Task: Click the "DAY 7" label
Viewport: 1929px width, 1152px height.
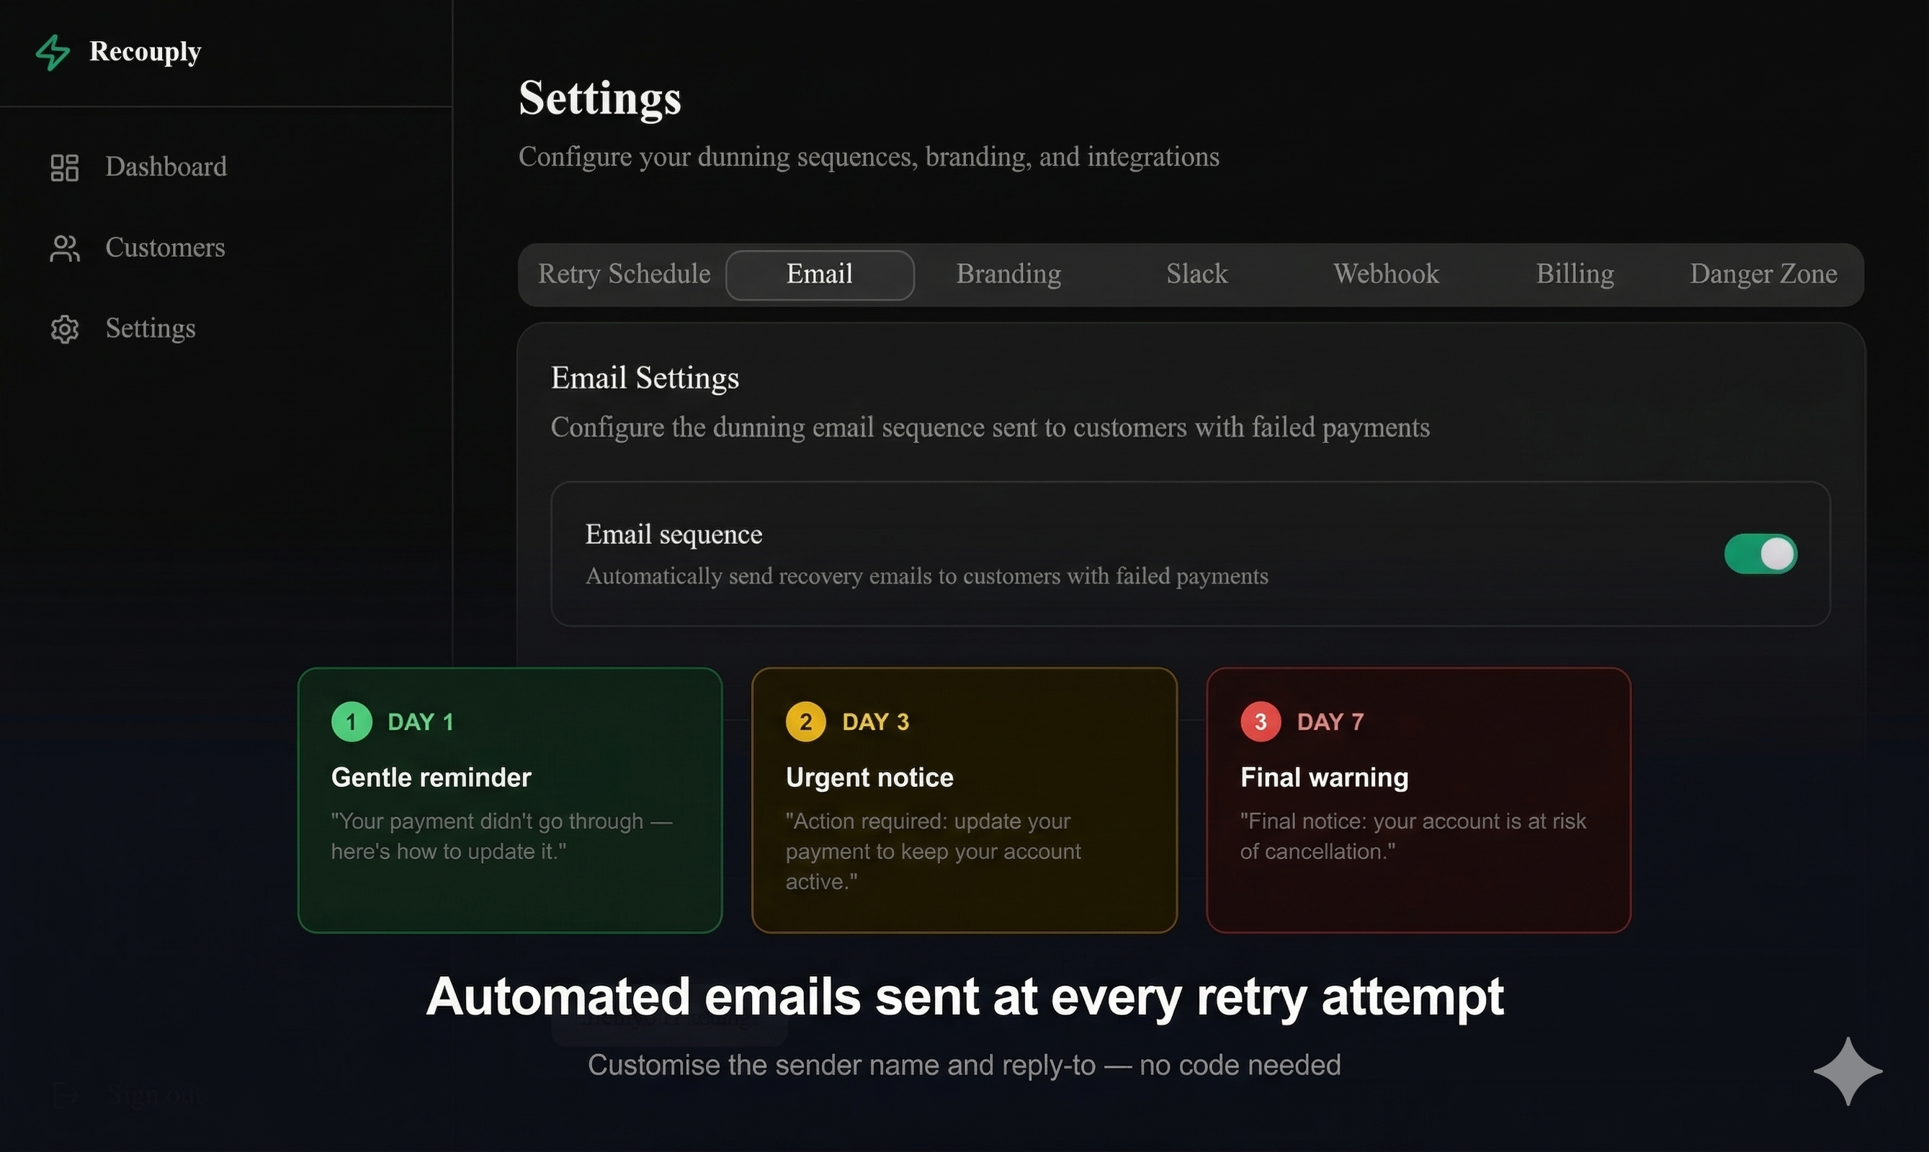Action: (1330, 722)
